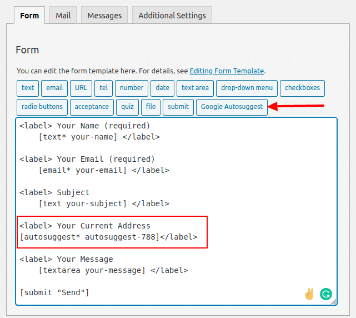Click the Google Autosuggest tag button
356x318 pixels.
pyautogui.click(x=232, y=107)
